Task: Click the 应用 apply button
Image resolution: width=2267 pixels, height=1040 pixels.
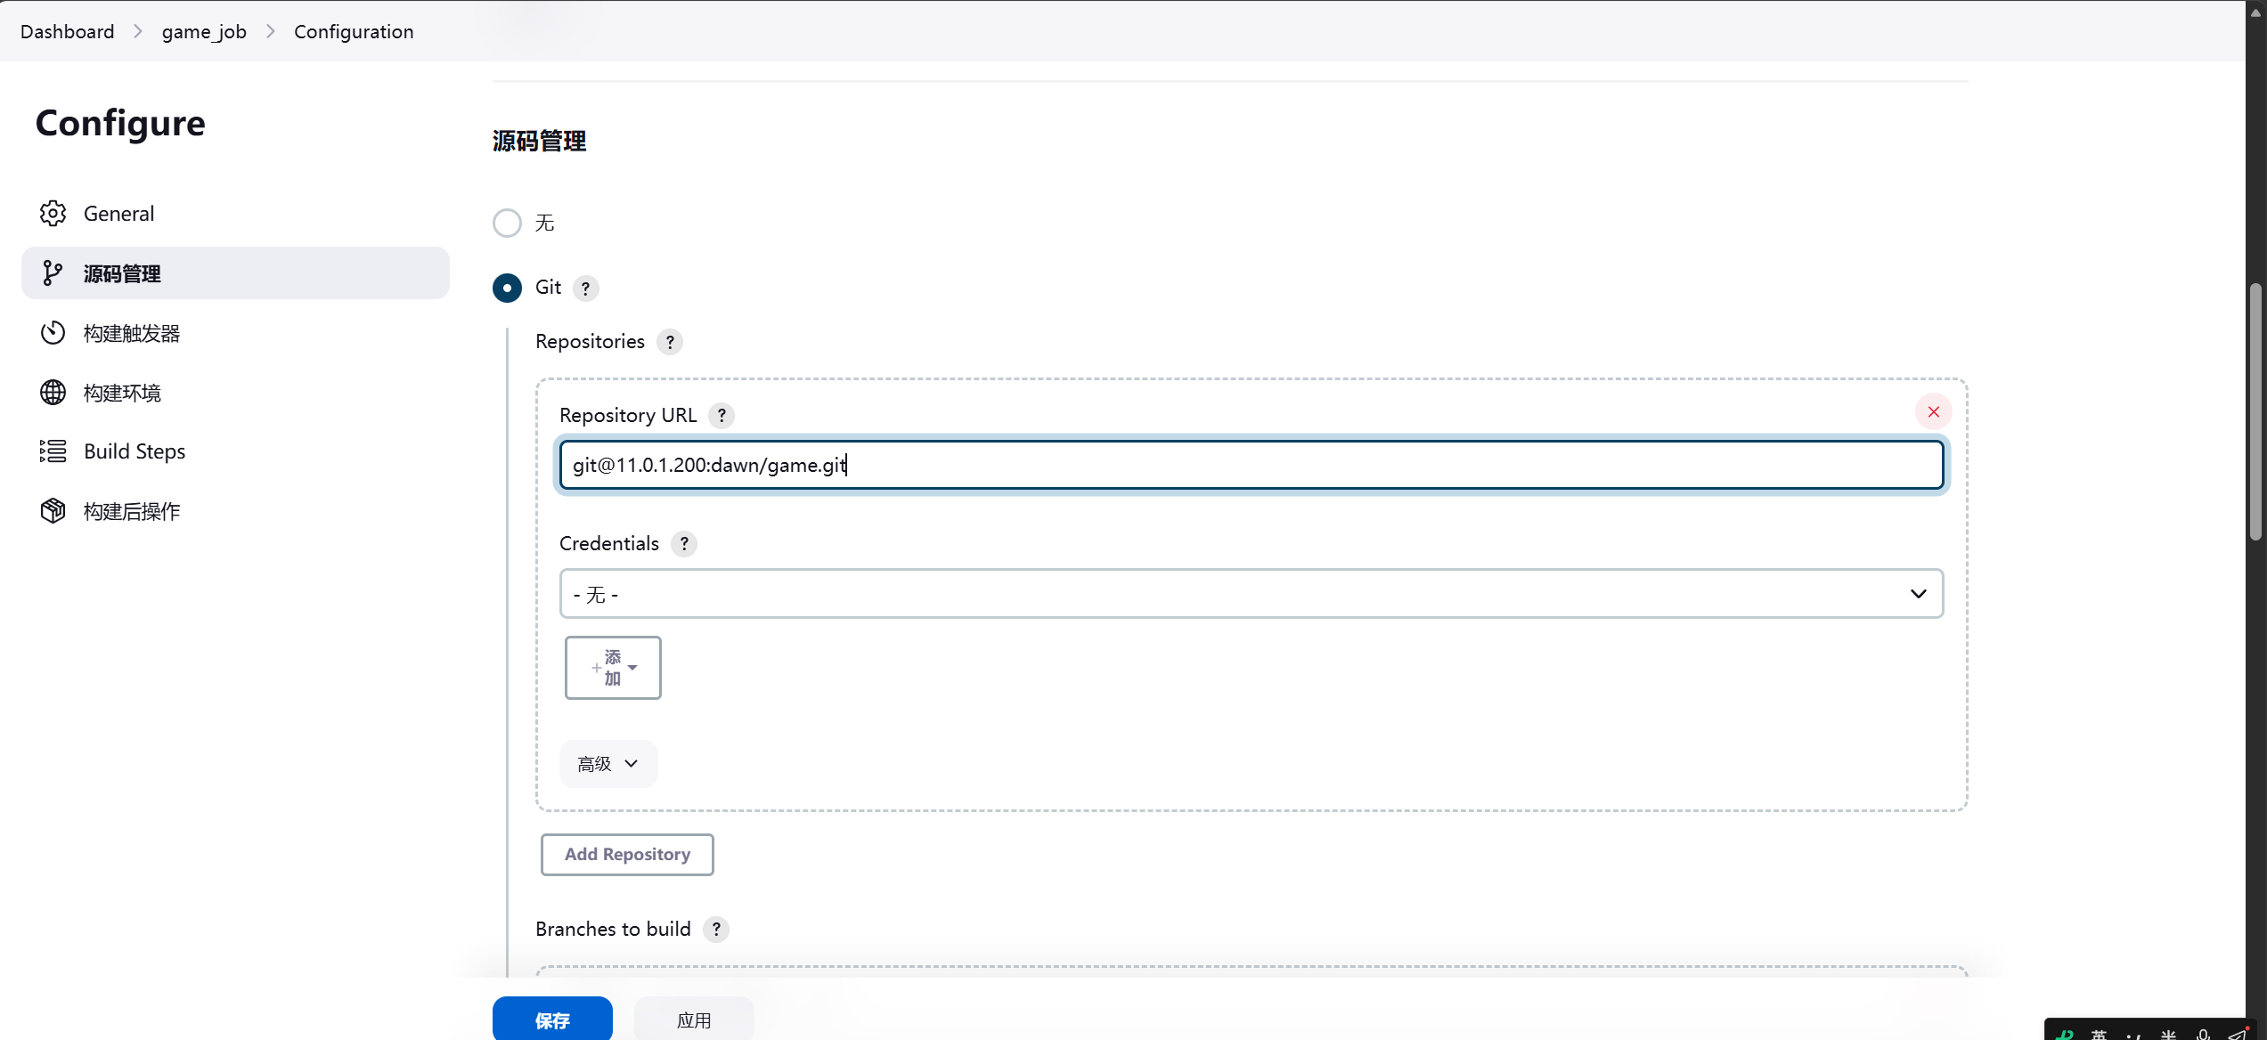Action: tap(694, 1020)
